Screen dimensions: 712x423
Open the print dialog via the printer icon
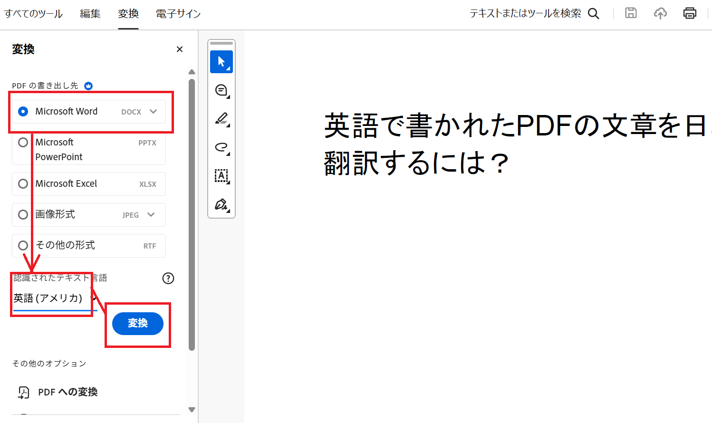(690, 13)
